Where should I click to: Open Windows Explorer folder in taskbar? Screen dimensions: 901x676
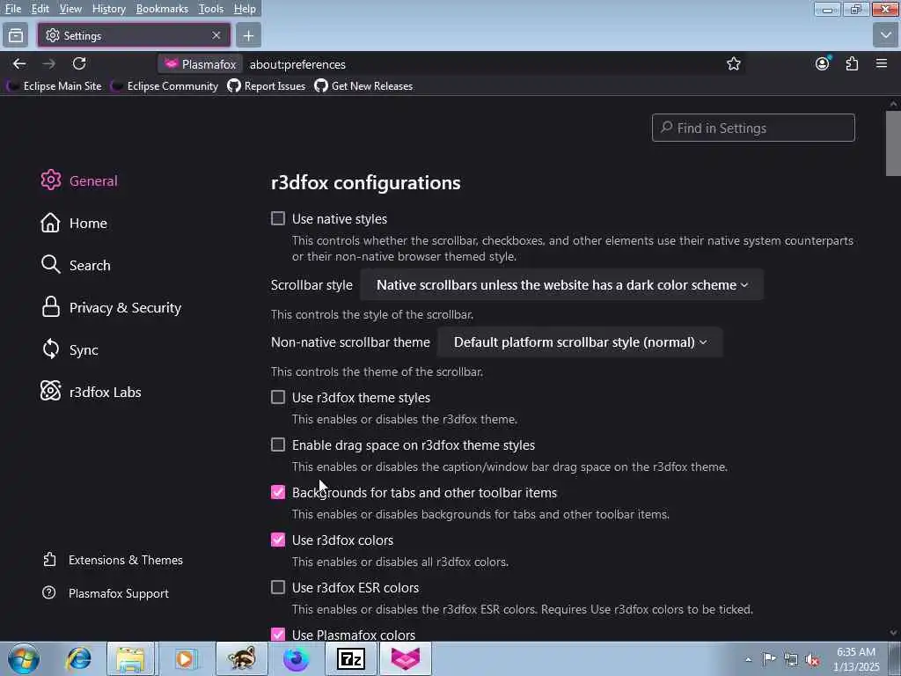click(130, 658)
